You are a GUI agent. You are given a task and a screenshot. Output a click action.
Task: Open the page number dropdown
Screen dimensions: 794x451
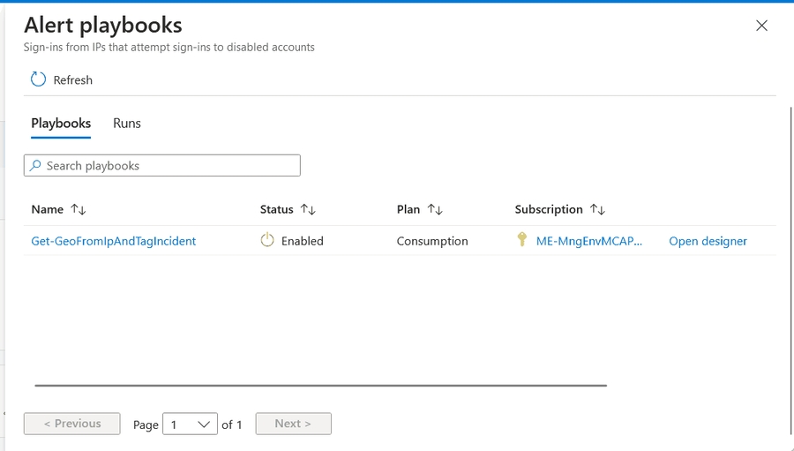tap(190, 425)
